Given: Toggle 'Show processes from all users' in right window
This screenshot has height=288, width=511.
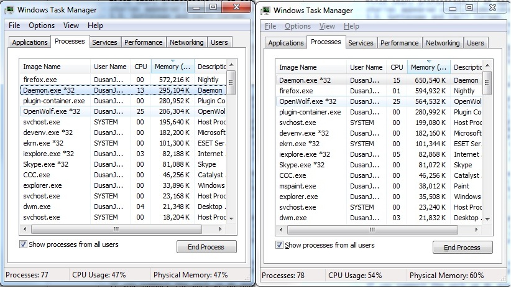Looking at the screenshot, I should click(280, 245).
